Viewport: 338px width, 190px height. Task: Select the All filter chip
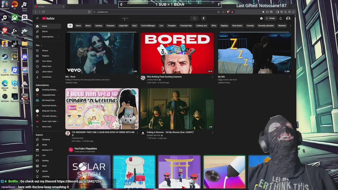[x=70, y=26]
